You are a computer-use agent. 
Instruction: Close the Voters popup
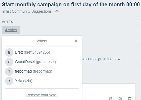pos(76,41)
